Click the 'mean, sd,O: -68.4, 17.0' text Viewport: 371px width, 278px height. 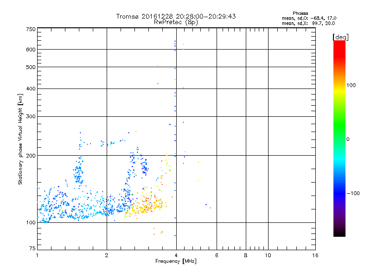(309, 18)
